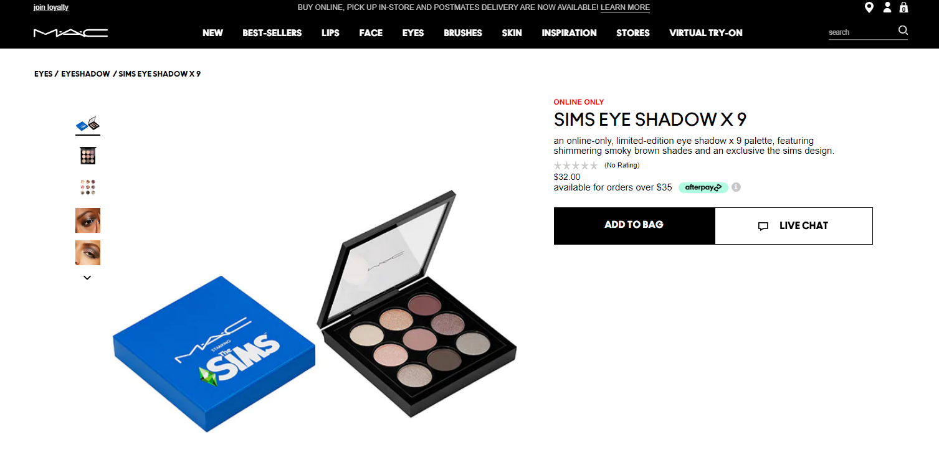Image resolution: width=939 pixels, height=475 pixels.
Task: Go to EYESHADOW breadcrumb
Action: 85,74
